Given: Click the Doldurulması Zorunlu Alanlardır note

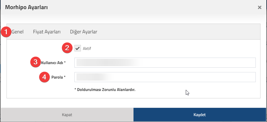Looking at the screenshot, I should tap(105, 90).
